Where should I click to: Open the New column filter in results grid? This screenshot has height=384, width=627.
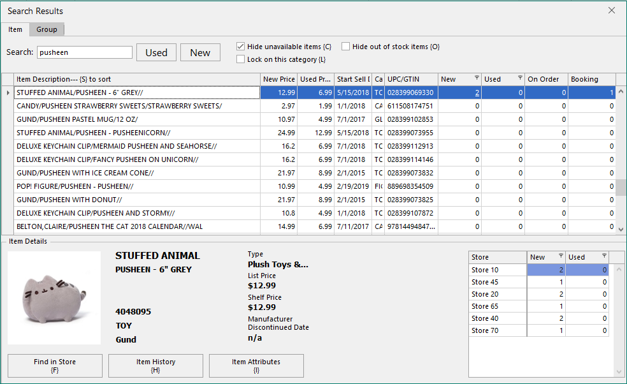[477, 78]
